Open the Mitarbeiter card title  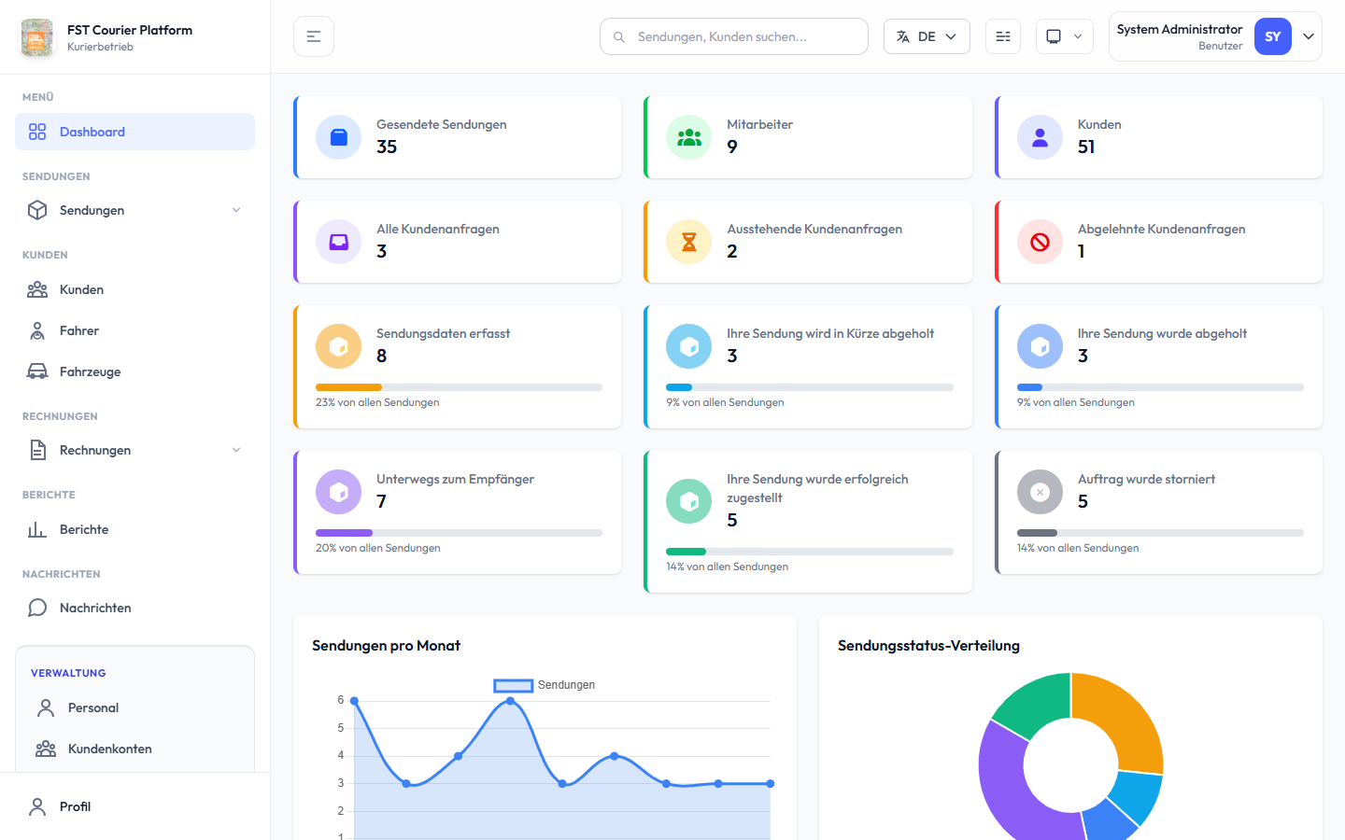[x=760, y=124]
